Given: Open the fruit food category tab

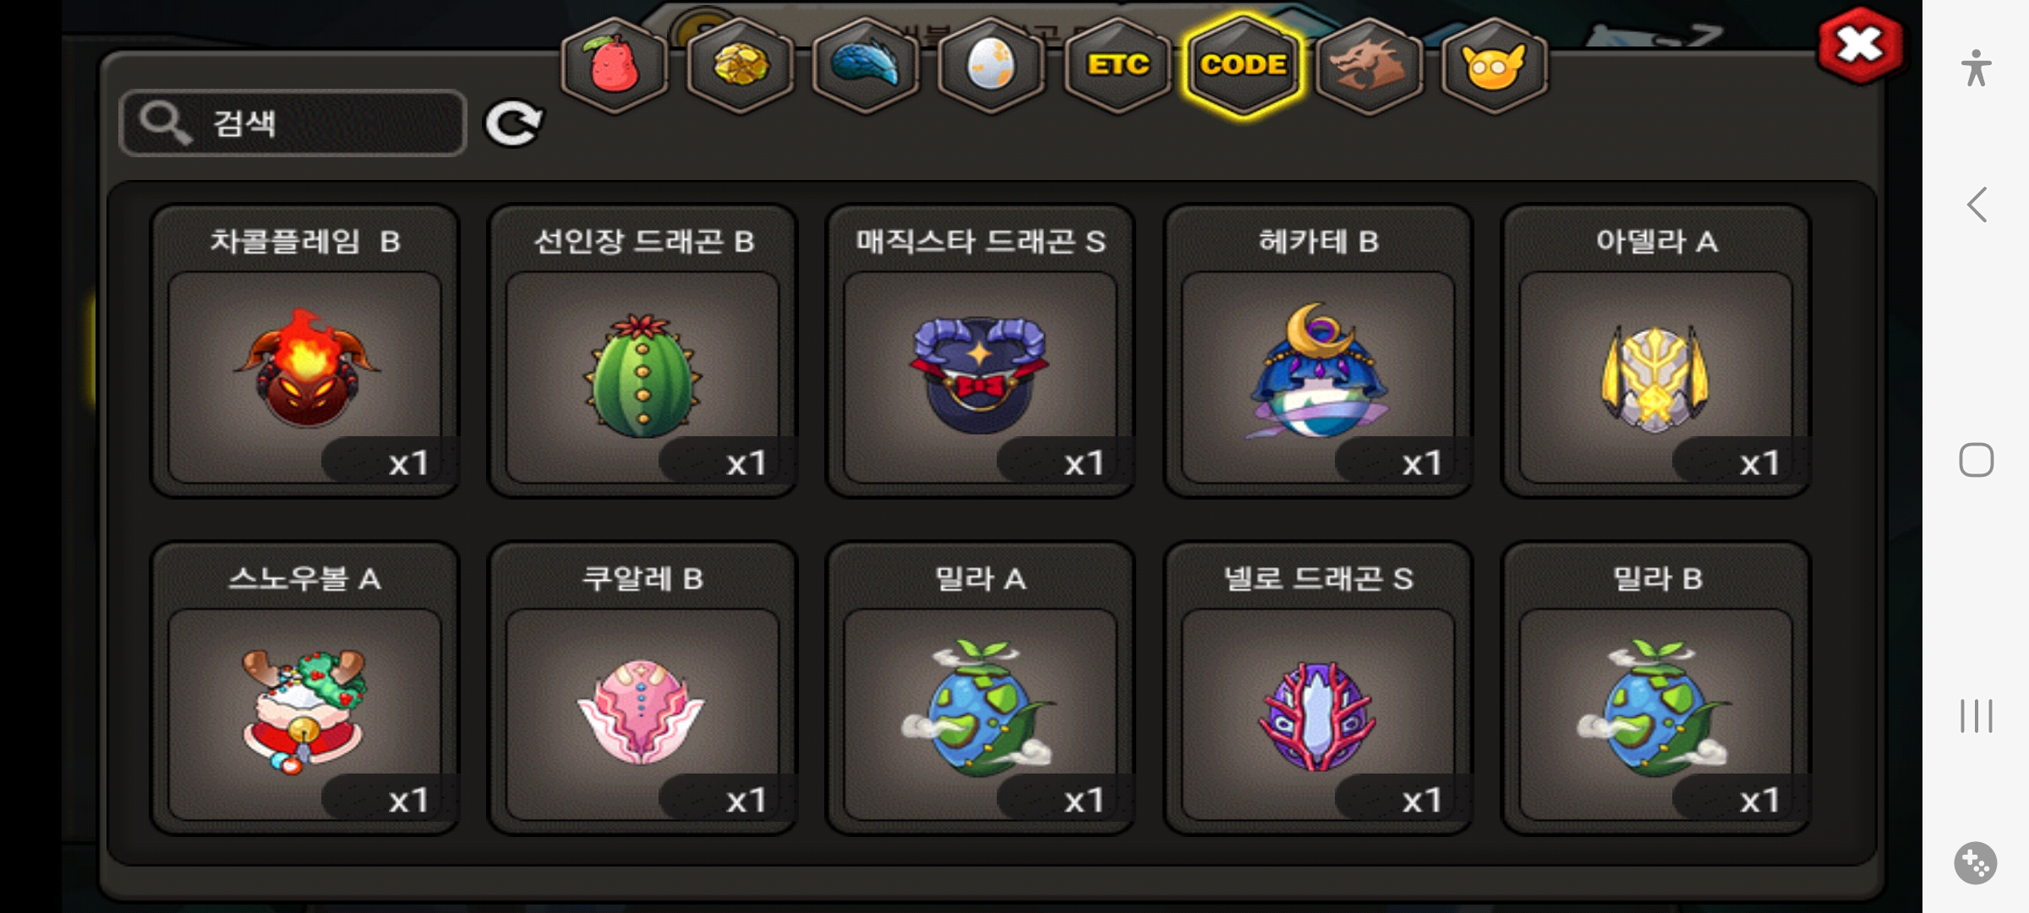Looking at the screenshot, I should coord(615,66).
